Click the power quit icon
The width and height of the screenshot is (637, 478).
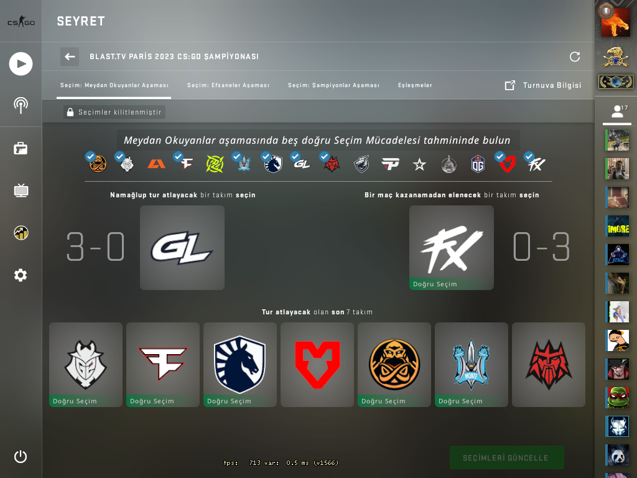pyautogui.click(x=21, y=457)
